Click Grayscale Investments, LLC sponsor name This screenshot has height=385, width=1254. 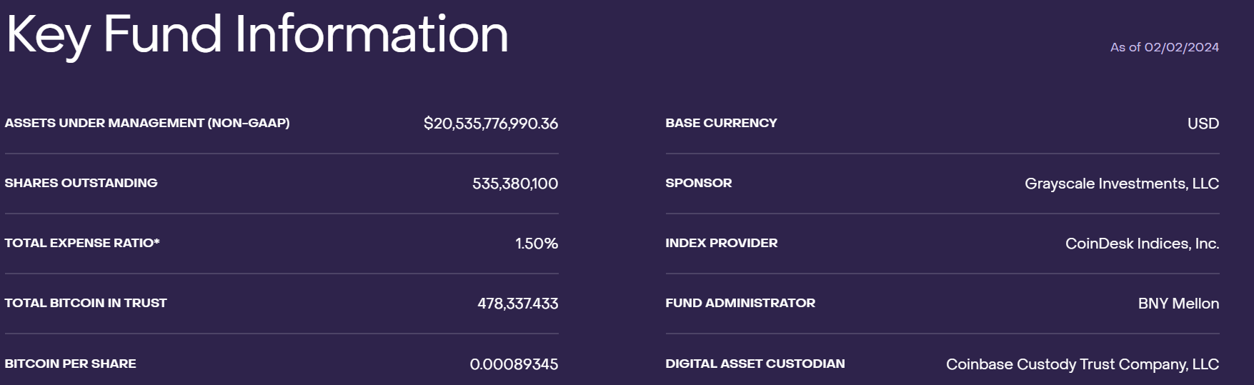tap(1121, 184)
